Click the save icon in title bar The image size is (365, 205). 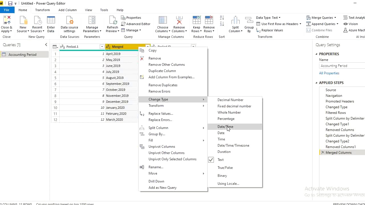coord(10,3)
